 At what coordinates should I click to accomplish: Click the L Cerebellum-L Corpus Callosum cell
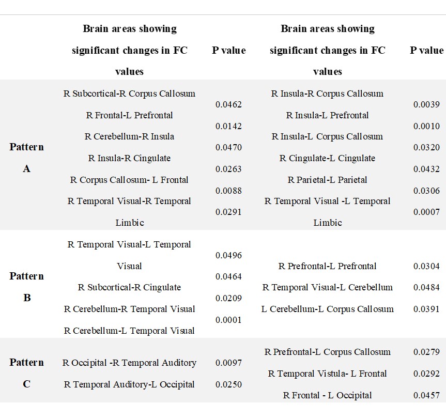(x=327, y=309)
